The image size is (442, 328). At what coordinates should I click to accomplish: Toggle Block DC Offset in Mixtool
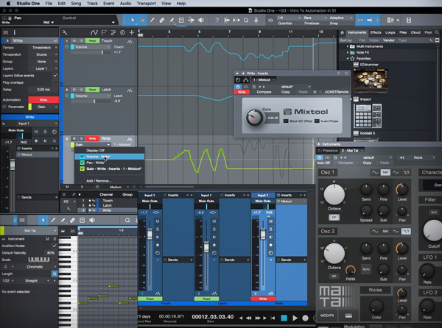(x=286, y=121)
